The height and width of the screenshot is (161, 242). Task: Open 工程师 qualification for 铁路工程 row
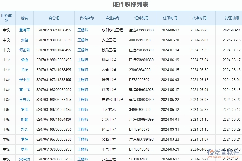coord(83,50)
